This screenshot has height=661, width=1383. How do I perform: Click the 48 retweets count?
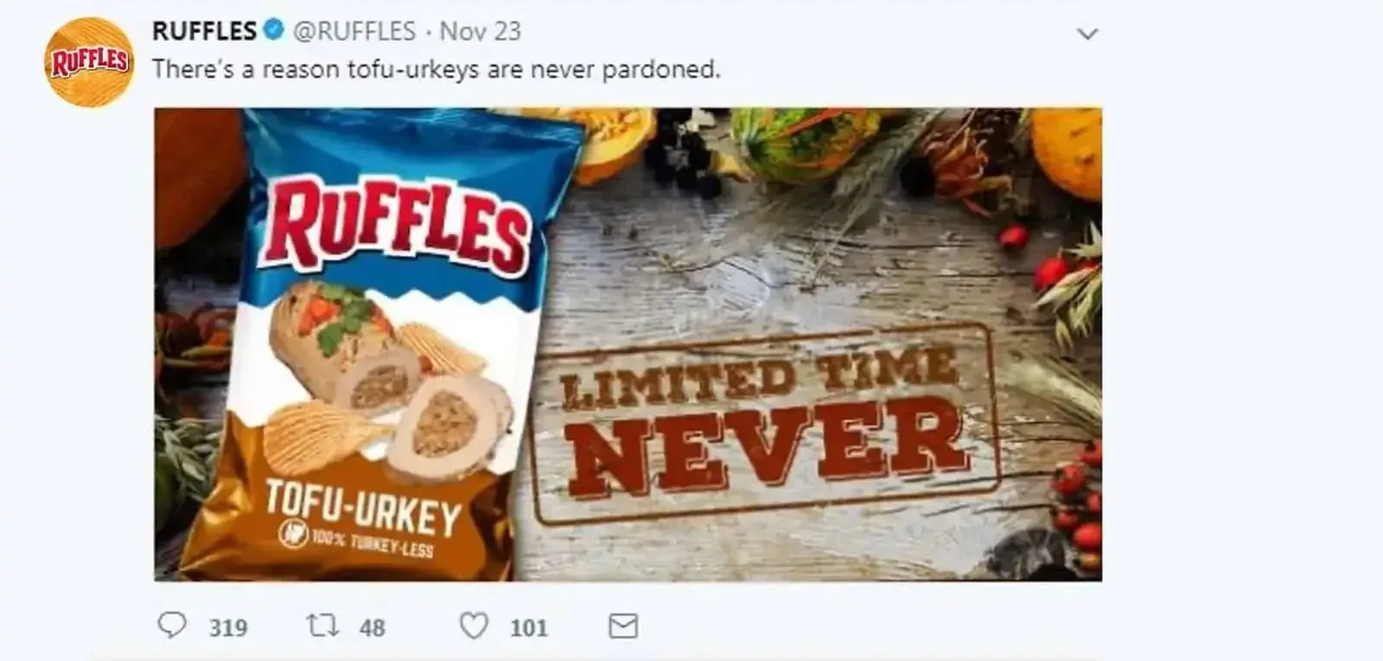[372, 627]
